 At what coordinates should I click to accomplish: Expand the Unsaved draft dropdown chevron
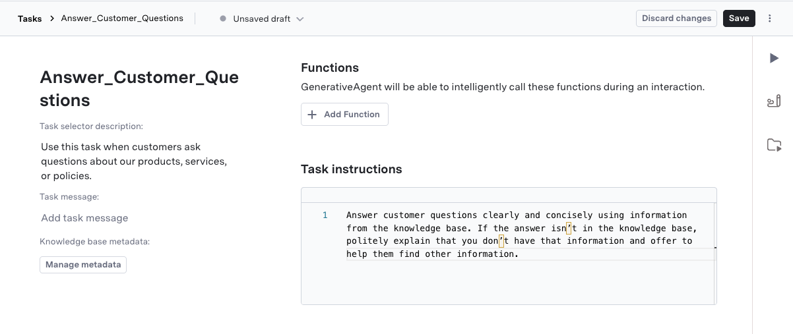click(x=300, y=19)
